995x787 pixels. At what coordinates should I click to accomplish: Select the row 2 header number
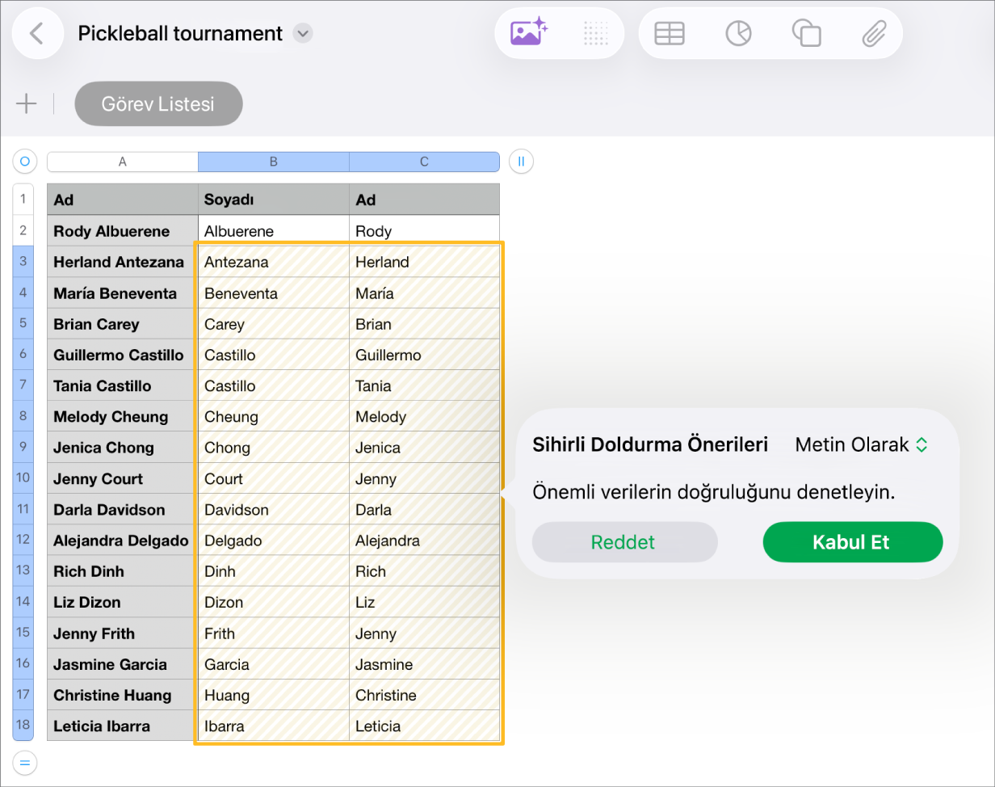point(23,230)
